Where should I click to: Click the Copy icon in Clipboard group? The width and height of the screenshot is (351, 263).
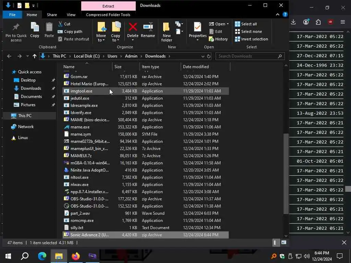(35, 27)
